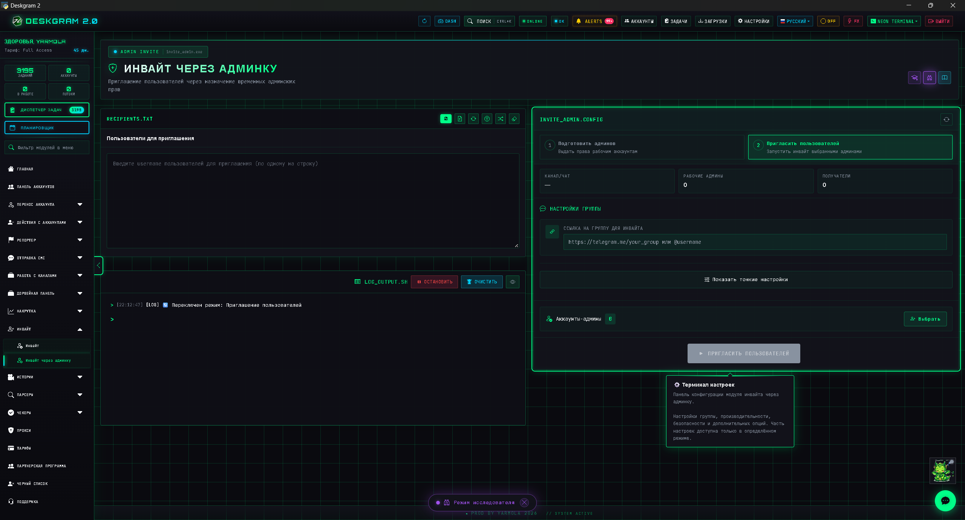Open Главная in sidebar
This screenshot has width=965, height=520.
[47, 169]
